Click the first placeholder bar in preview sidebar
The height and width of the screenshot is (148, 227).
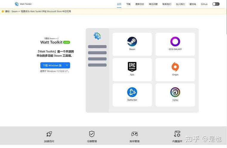click(97, 47)
